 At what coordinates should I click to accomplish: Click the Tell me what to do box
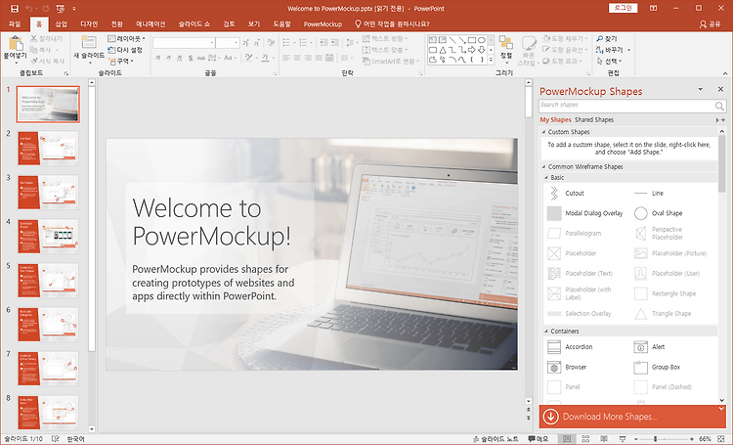point(392,24)
